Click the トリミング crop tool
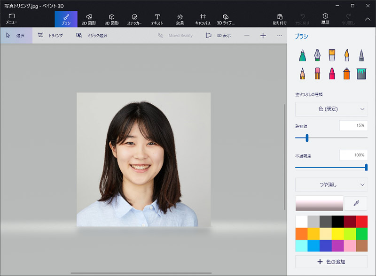 click(x=51, y=35)
